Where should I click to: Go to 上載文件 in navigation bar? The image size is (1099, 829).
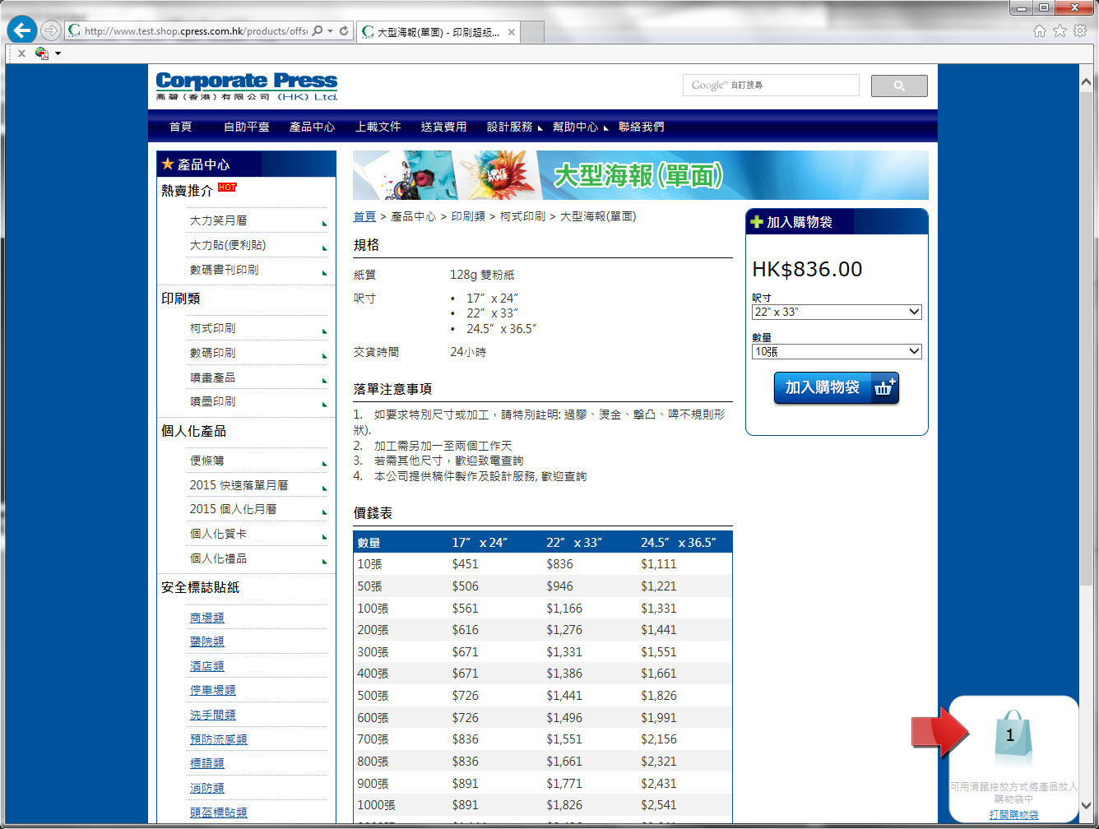click(x=378, y=127)
